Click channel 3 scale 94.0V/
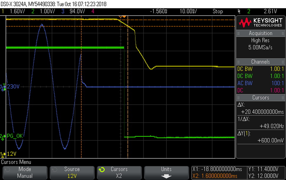 coord(77,11)
